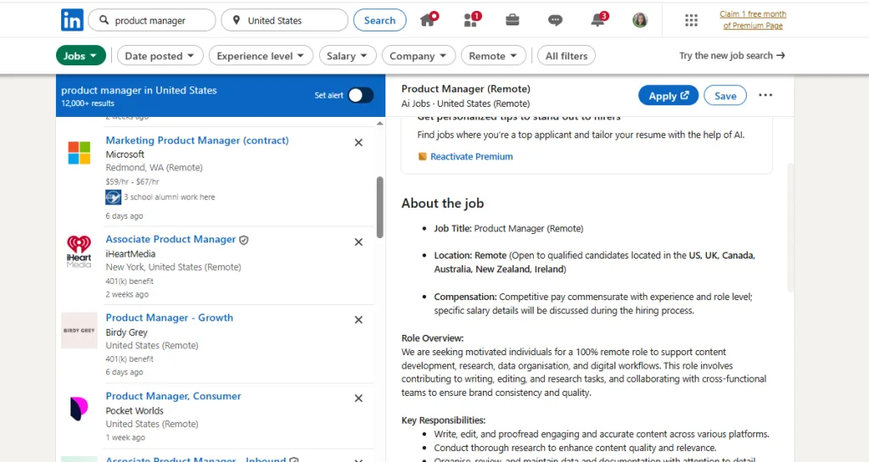
Task: Open the Messaging chat icon
Action: 555,20
